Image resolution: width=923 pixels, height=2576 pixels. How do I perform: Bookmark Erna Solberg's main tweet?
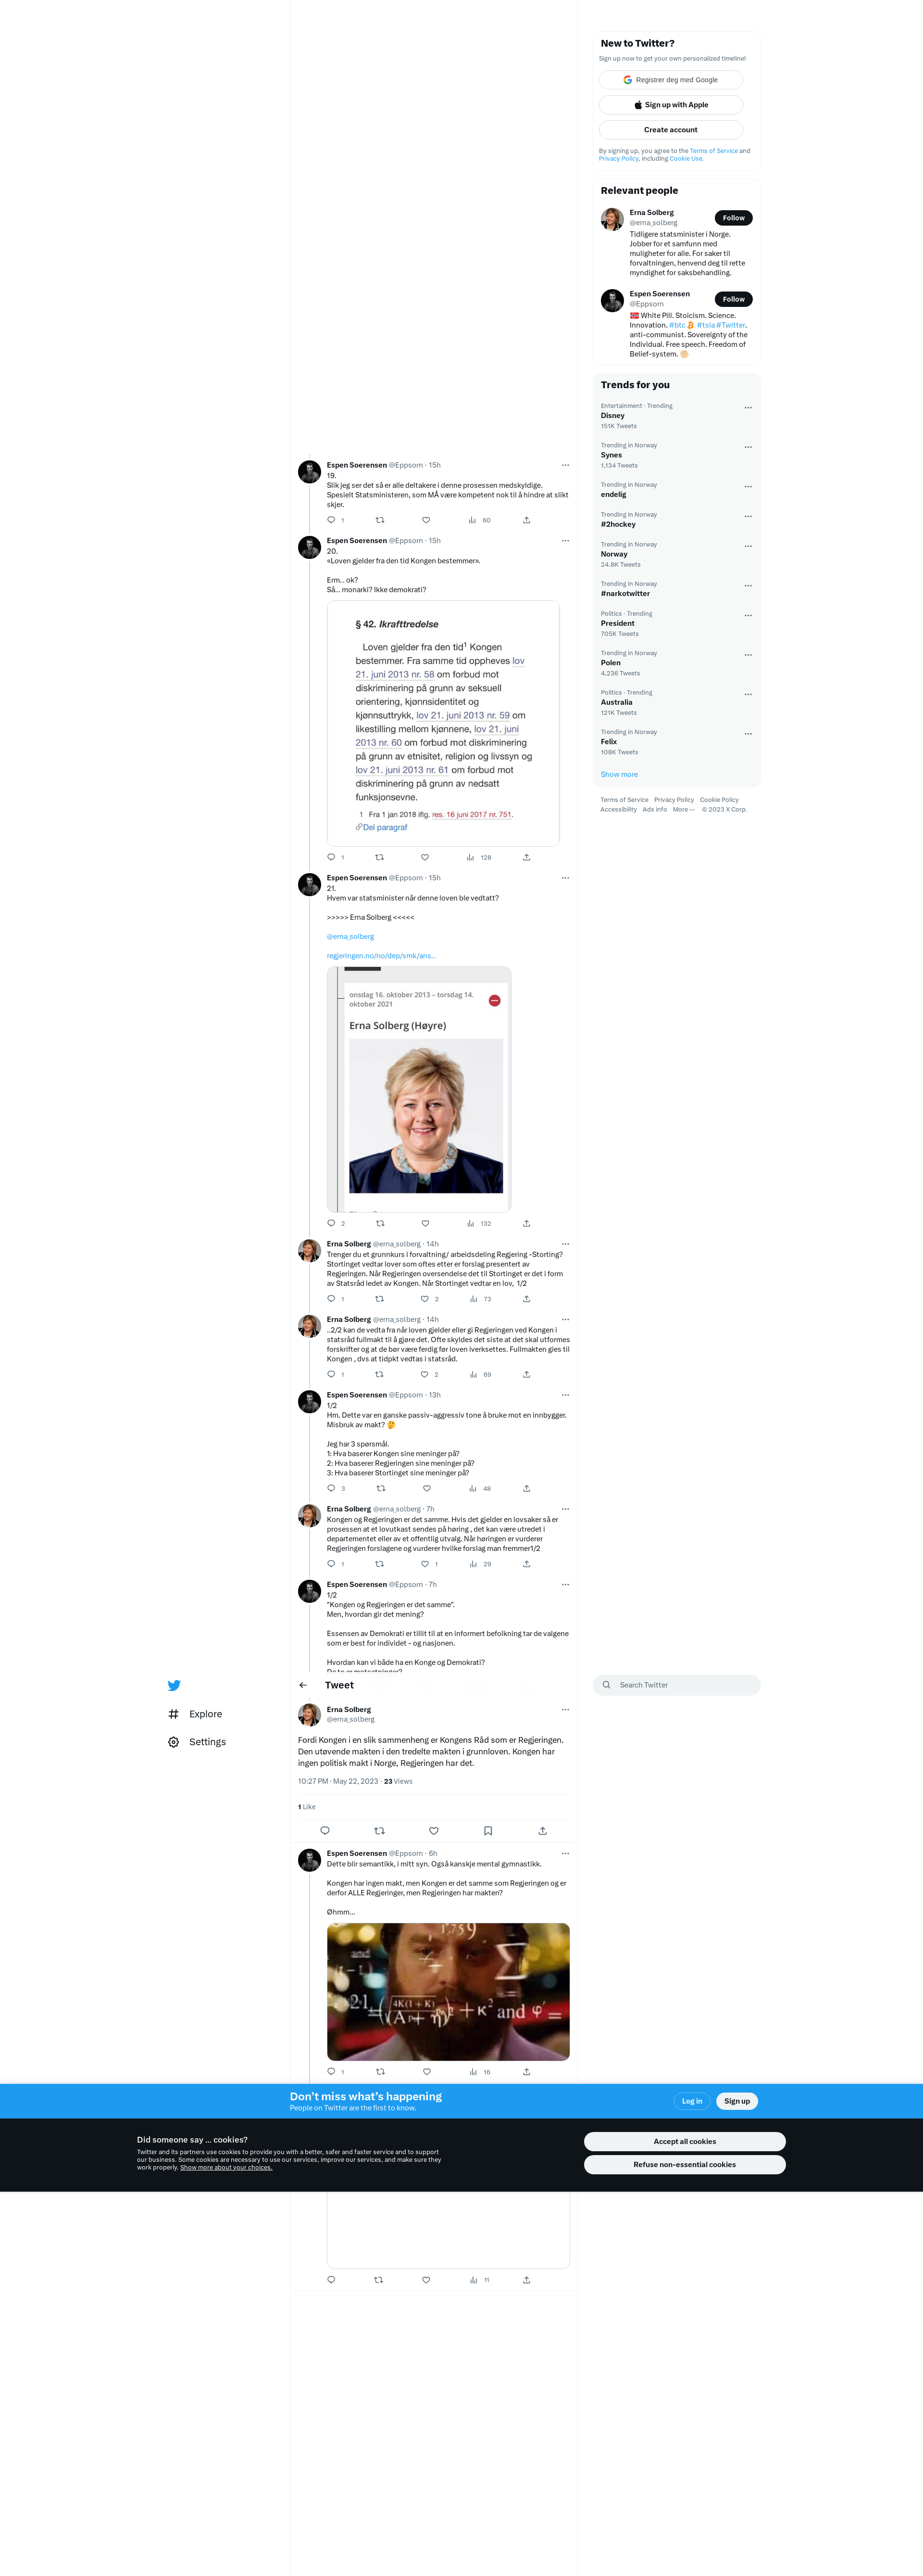click(487, 1831)
